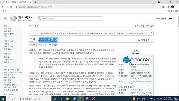This screenshot has height=101, width=179.
Task: Open the Windows Start menu
Action: coord(3,98)
